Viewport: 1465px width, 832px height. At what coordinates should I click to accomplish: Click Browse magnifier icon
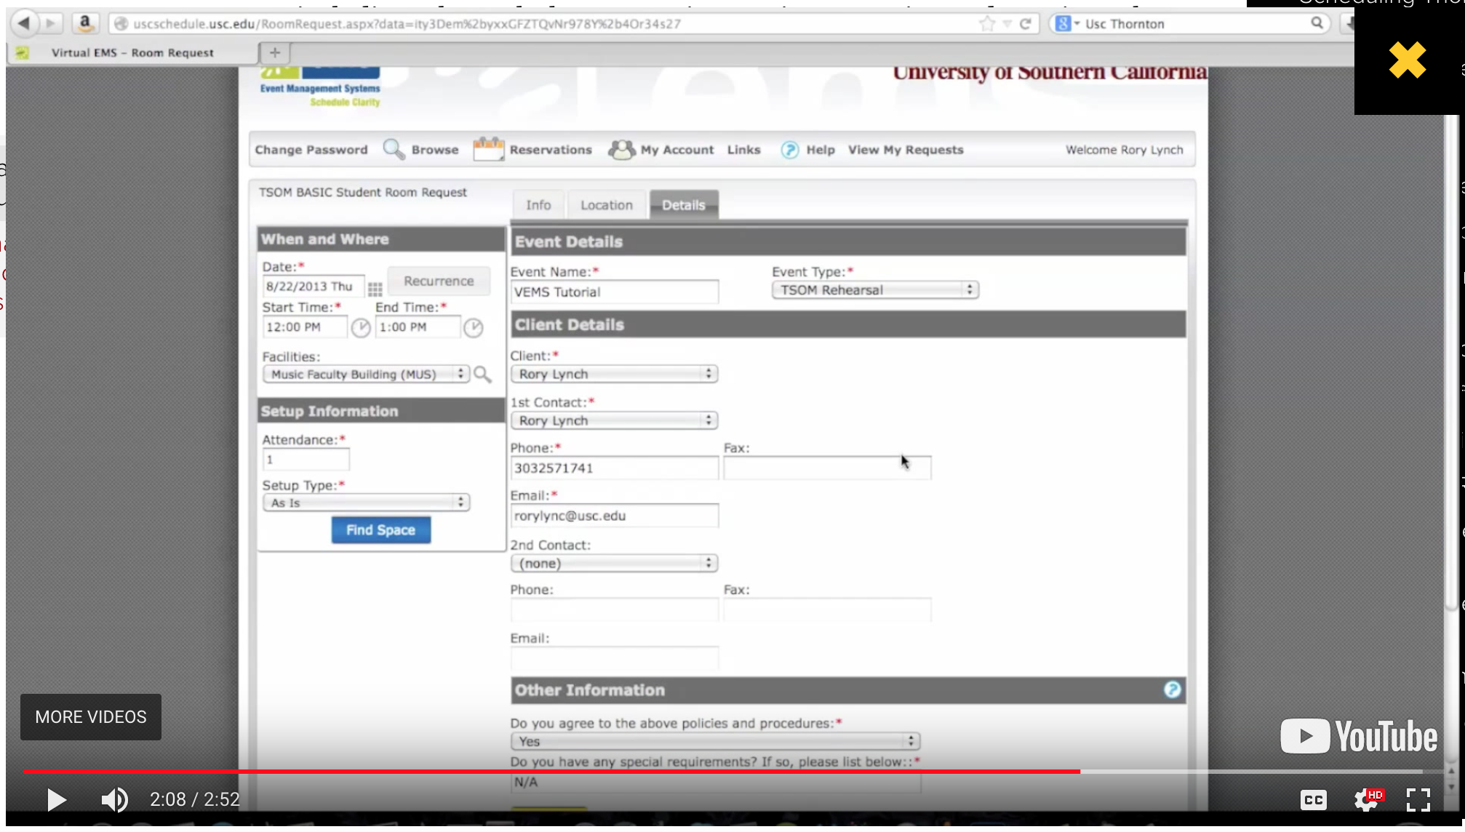(x=394, y=149)
